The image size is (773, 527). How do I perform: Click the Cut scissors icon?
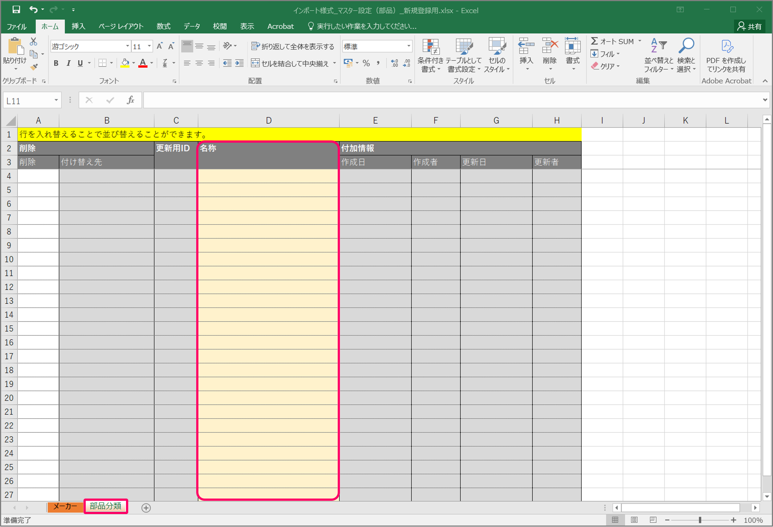pyautogui.click(x=34, y=41)
